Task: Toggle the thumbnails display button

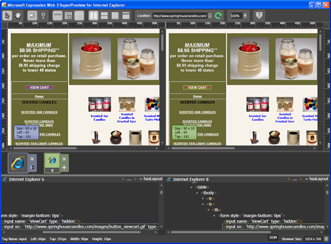Action: click(x=32, y=16)
